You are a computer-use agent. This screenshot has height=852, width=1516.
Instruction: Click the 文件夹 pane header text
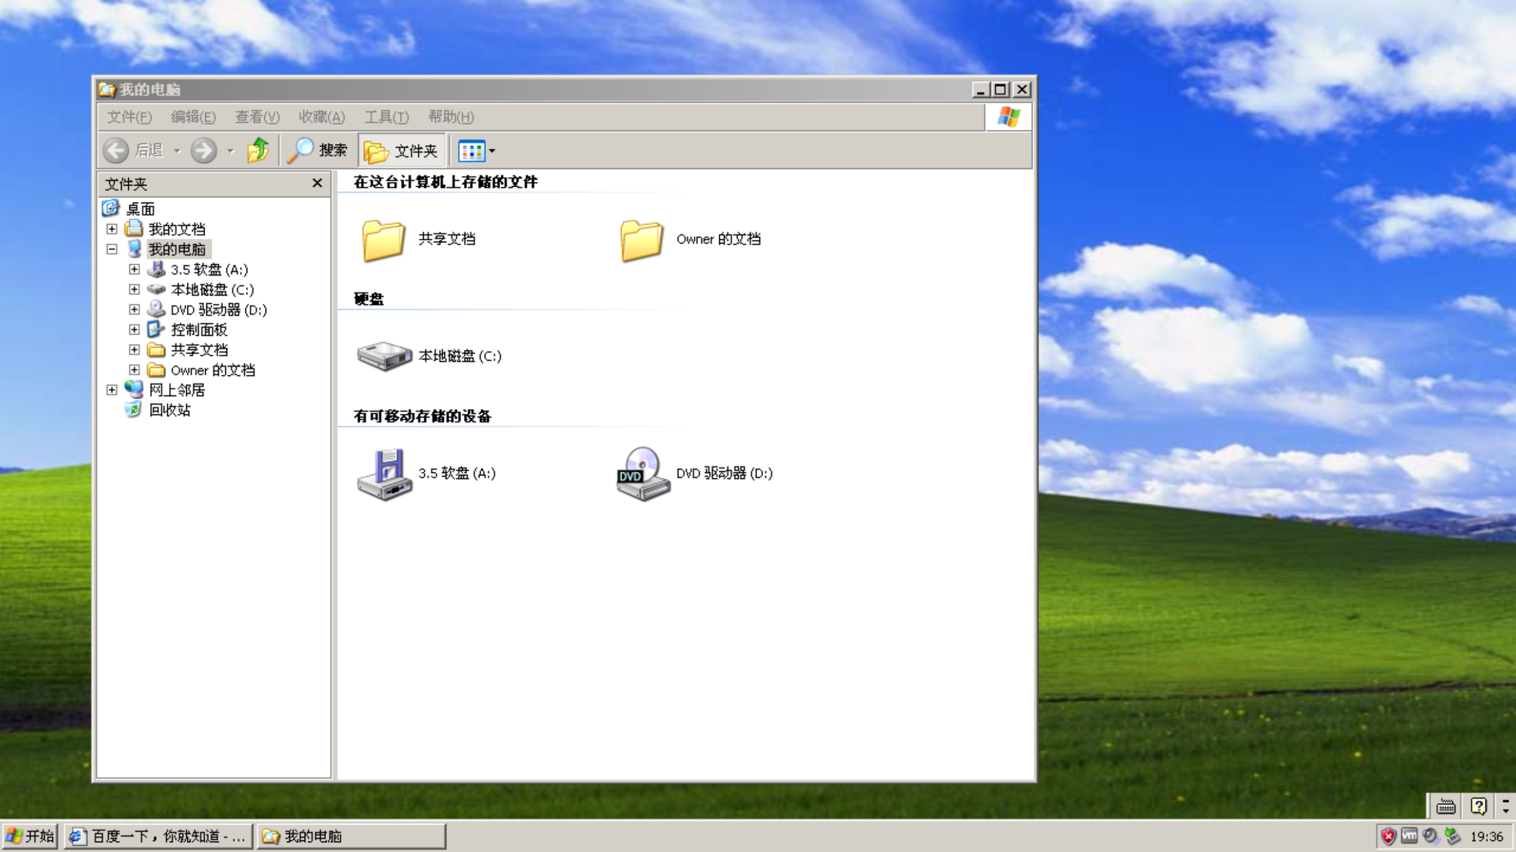coord(126,184)
